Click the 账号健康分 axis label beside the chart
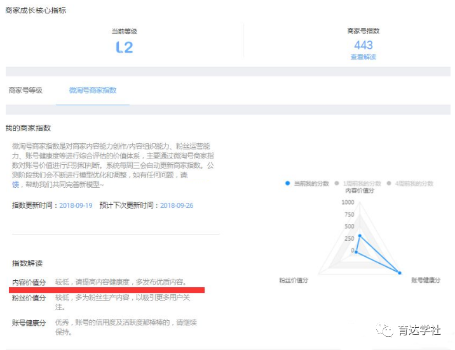Screen dimensions: 455x350 click(425, 280)
